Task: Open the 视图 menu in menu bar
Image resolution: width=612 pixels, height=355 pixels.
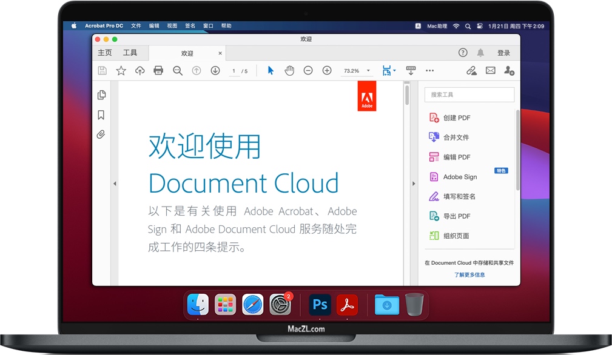Action: 172,26
